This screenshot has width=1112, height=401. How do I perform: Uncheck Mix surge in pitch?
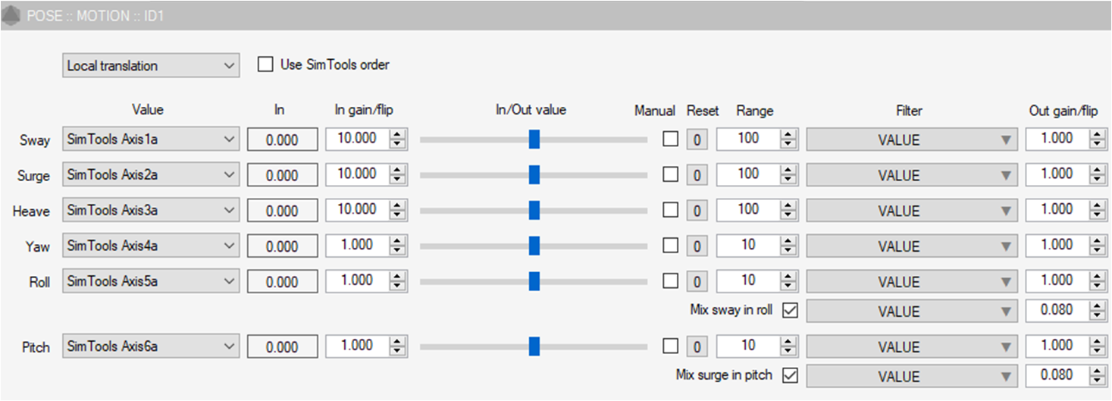click(790, 375)
